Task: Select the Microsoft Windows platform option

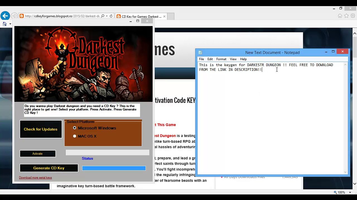Action: tap(94, 128)
